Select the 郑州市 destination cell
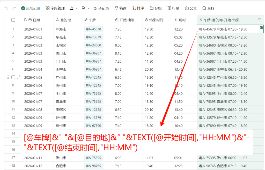Viewport: 265px width, 170px height. click(x=68, y=117)
